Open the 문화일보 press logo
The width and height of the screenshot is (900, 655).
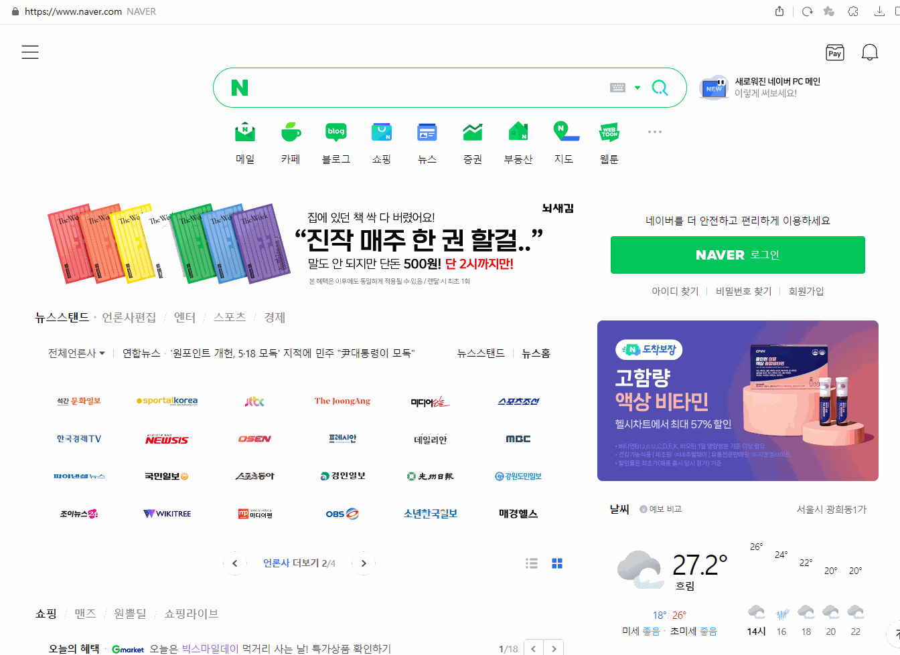coord(79,401)
